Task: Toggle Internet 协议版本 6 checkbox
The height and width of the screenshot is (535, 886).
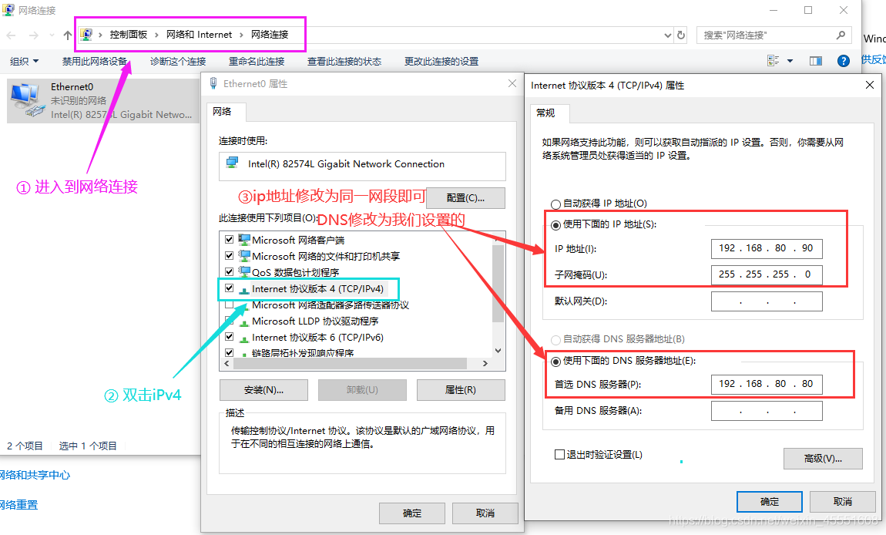Action: (229, 337)
